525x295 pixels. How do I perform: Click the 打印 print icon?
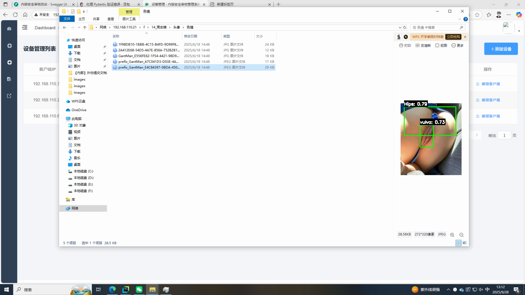[x=405, y=45]
